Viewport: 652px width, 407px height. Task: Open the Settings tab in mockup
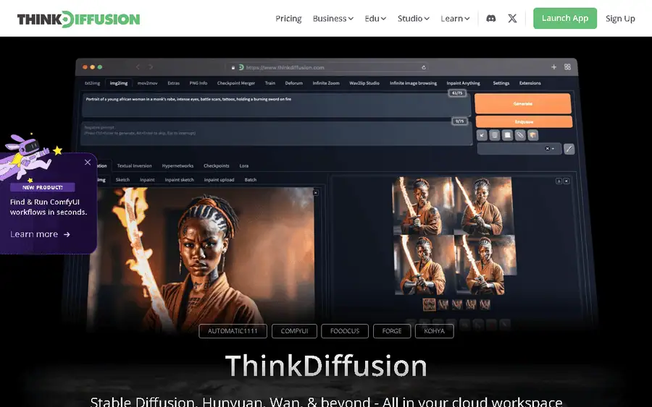501,83
